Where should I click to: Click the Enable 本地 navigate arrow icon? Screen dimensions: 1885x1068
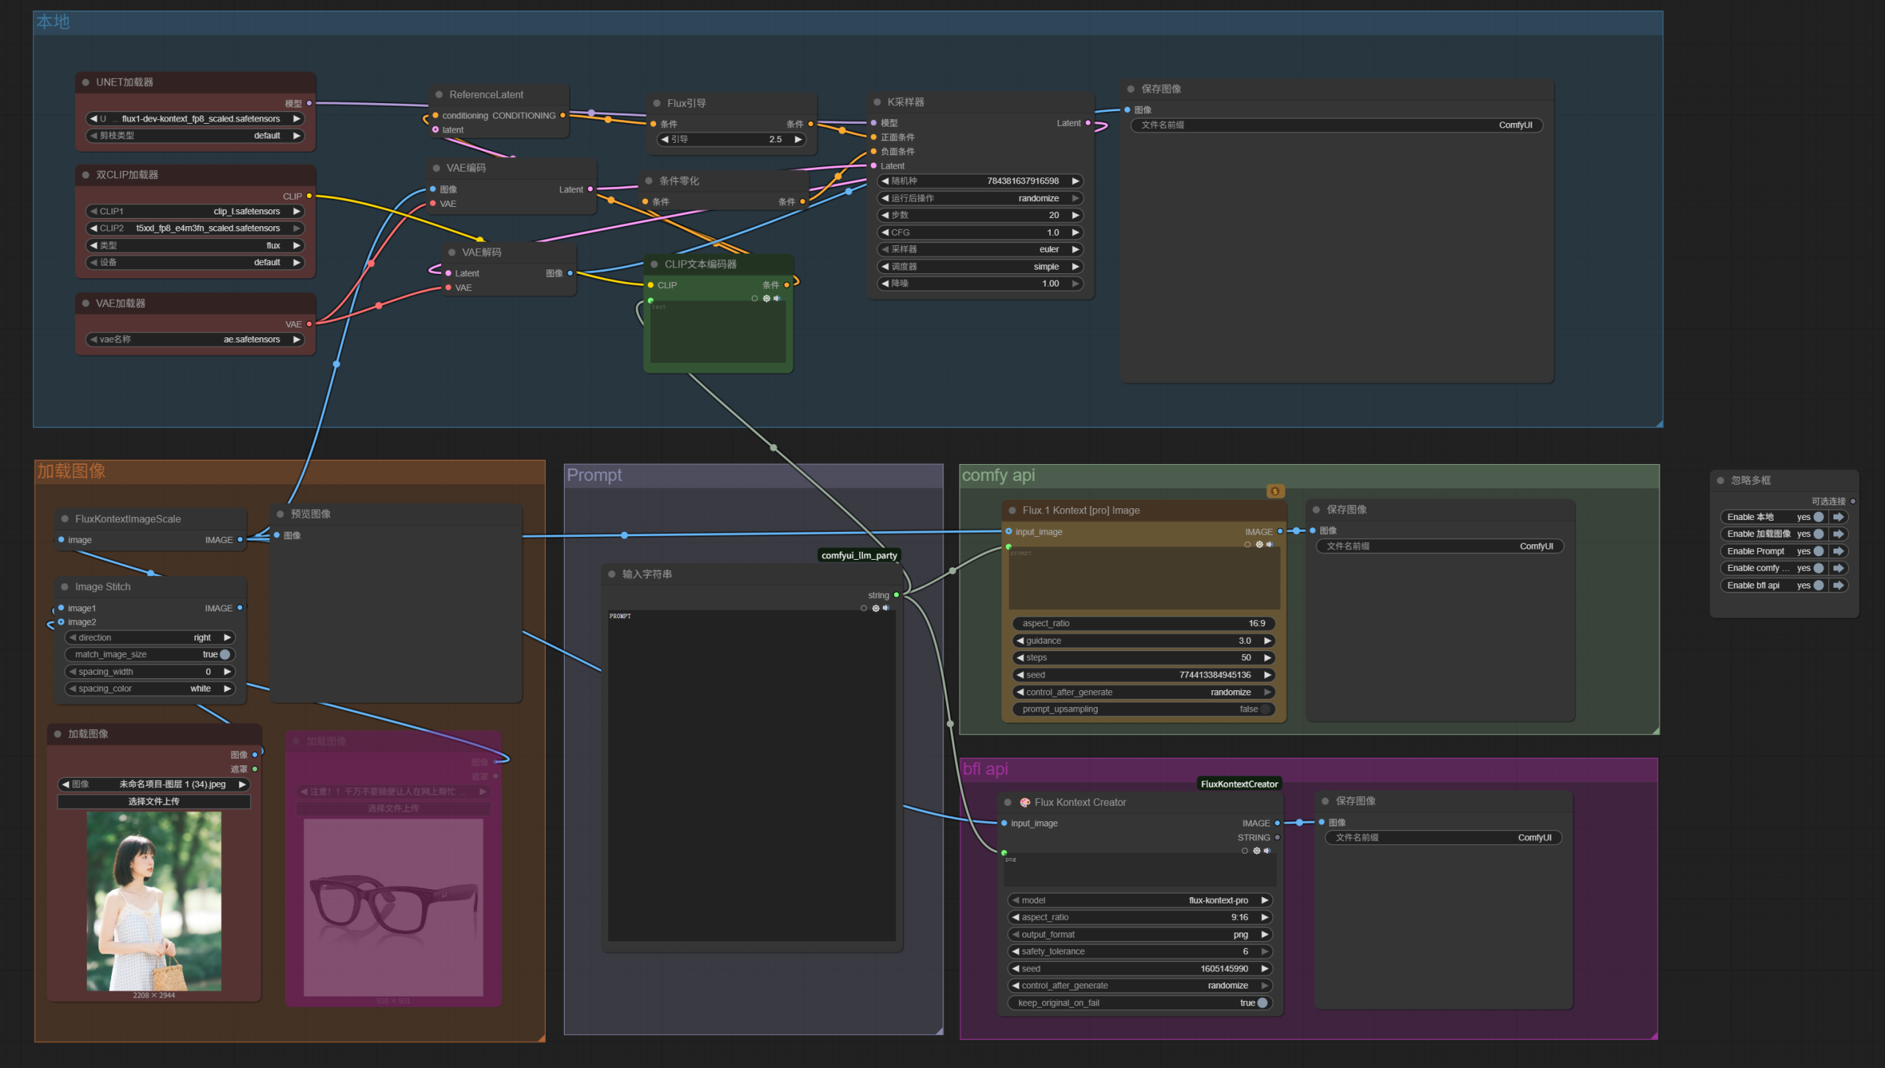[x=1838, y=517]
